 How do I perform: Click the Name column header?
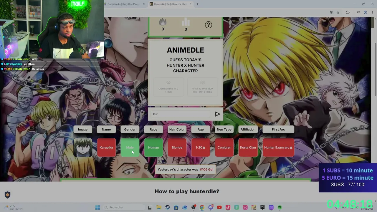click(106, 130)
